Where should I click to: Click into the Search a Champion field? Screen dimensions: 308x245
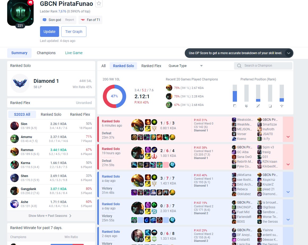coord(263,66)
